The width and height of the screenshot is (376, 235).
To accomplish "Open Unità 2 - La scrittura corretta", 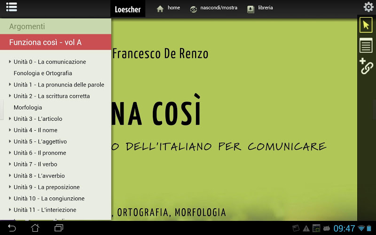I will 52,96.
